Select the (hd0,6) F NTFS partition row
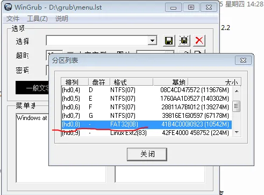264x195 pixels. (147, 107)
